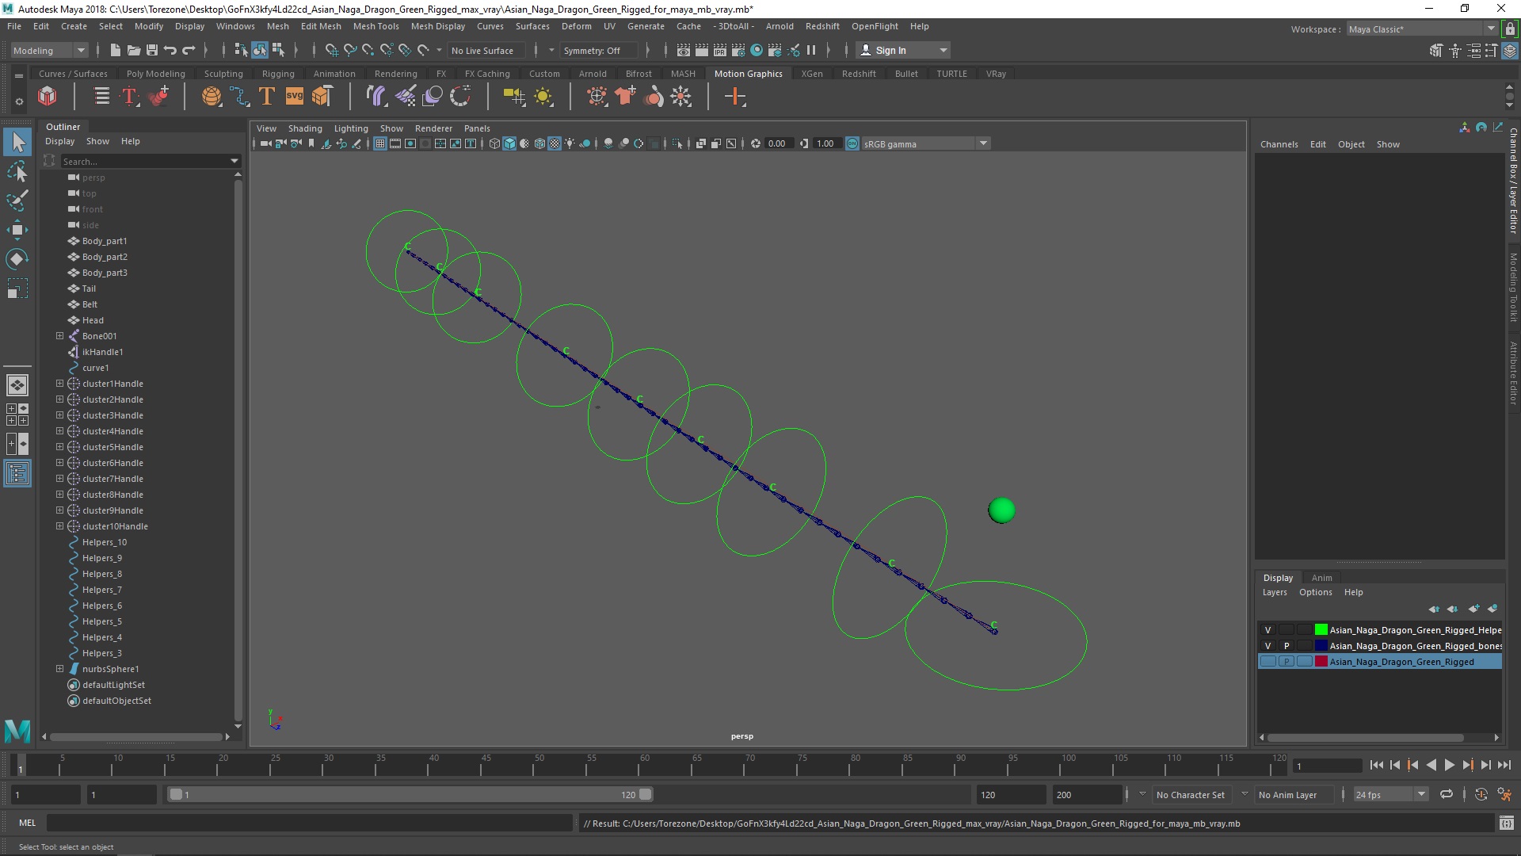Click the create new layer icon

1473,609
